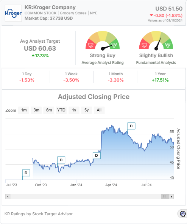Select the 5y zoom range
187x224 pixels.
86,110
